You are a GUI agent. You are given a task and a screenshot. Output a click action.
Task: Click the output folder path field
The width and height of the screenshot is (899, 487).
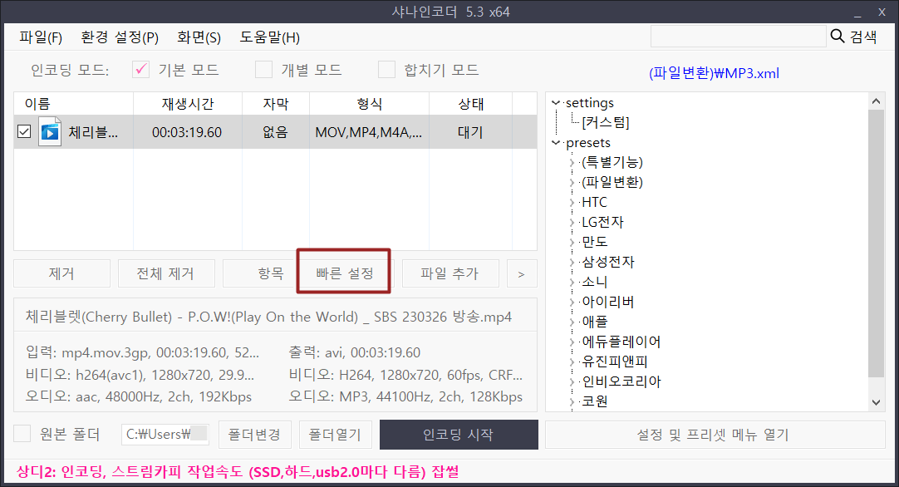pos(165,434)
